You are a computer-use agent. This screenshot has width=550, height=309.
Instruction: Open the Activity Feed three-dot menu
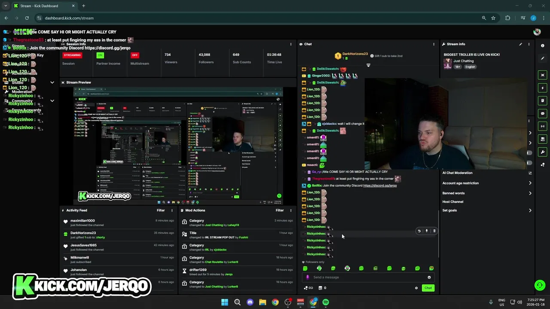172,210
